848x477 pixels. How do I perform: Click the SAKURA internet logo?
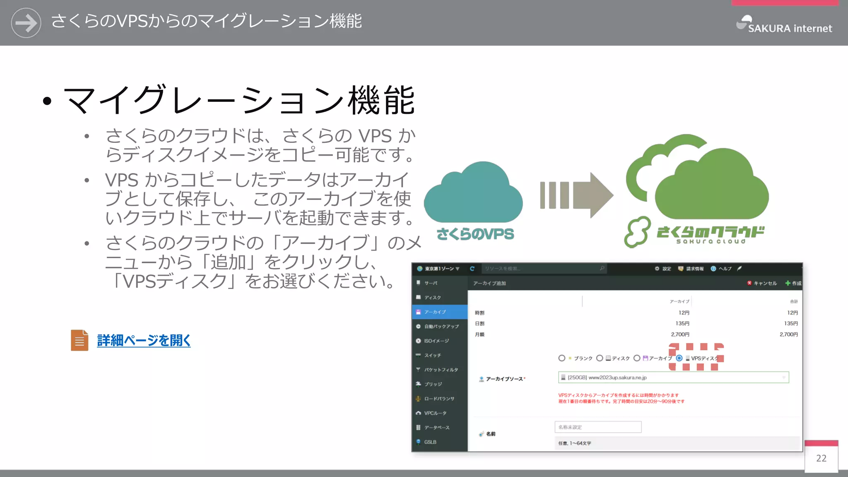784,24
